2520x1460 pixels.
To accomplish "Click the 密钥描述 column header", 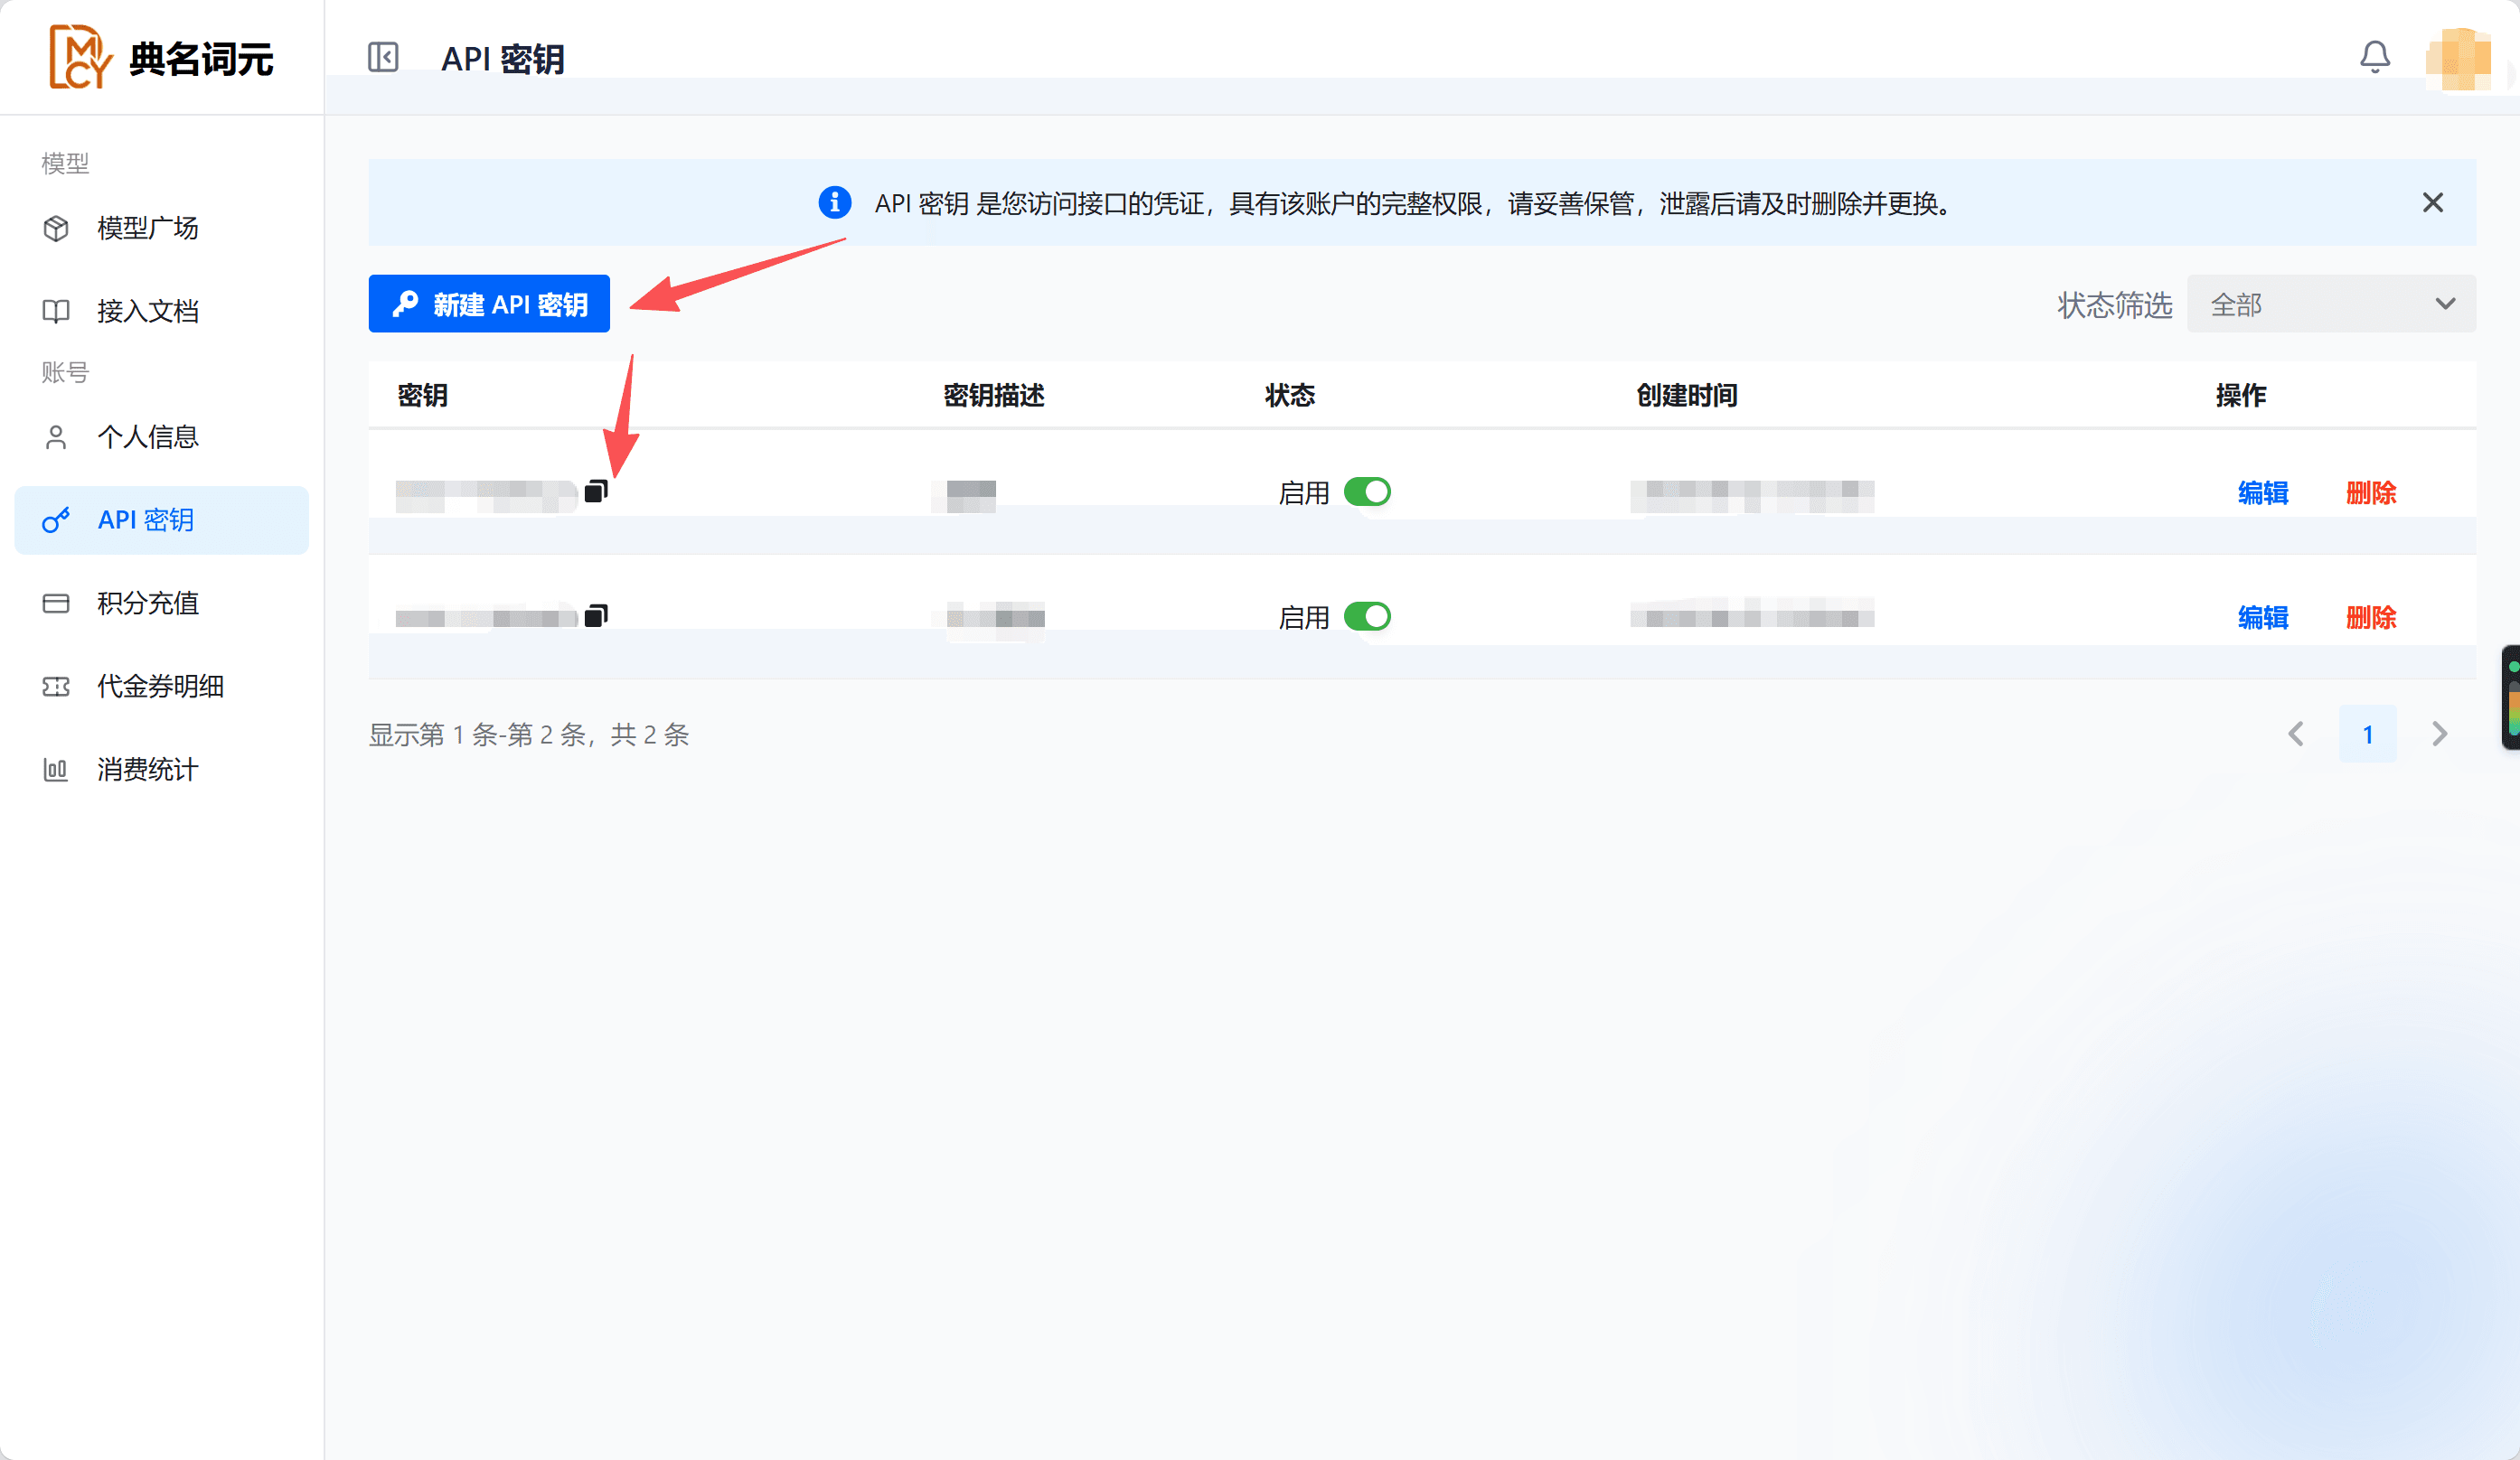I will (994, 395).
